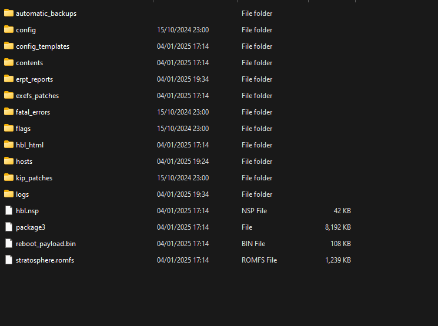Viewport: 438px width, 326px height.
Task: Click the NSP File type of hbl.nsp
Action: (254, 211)
